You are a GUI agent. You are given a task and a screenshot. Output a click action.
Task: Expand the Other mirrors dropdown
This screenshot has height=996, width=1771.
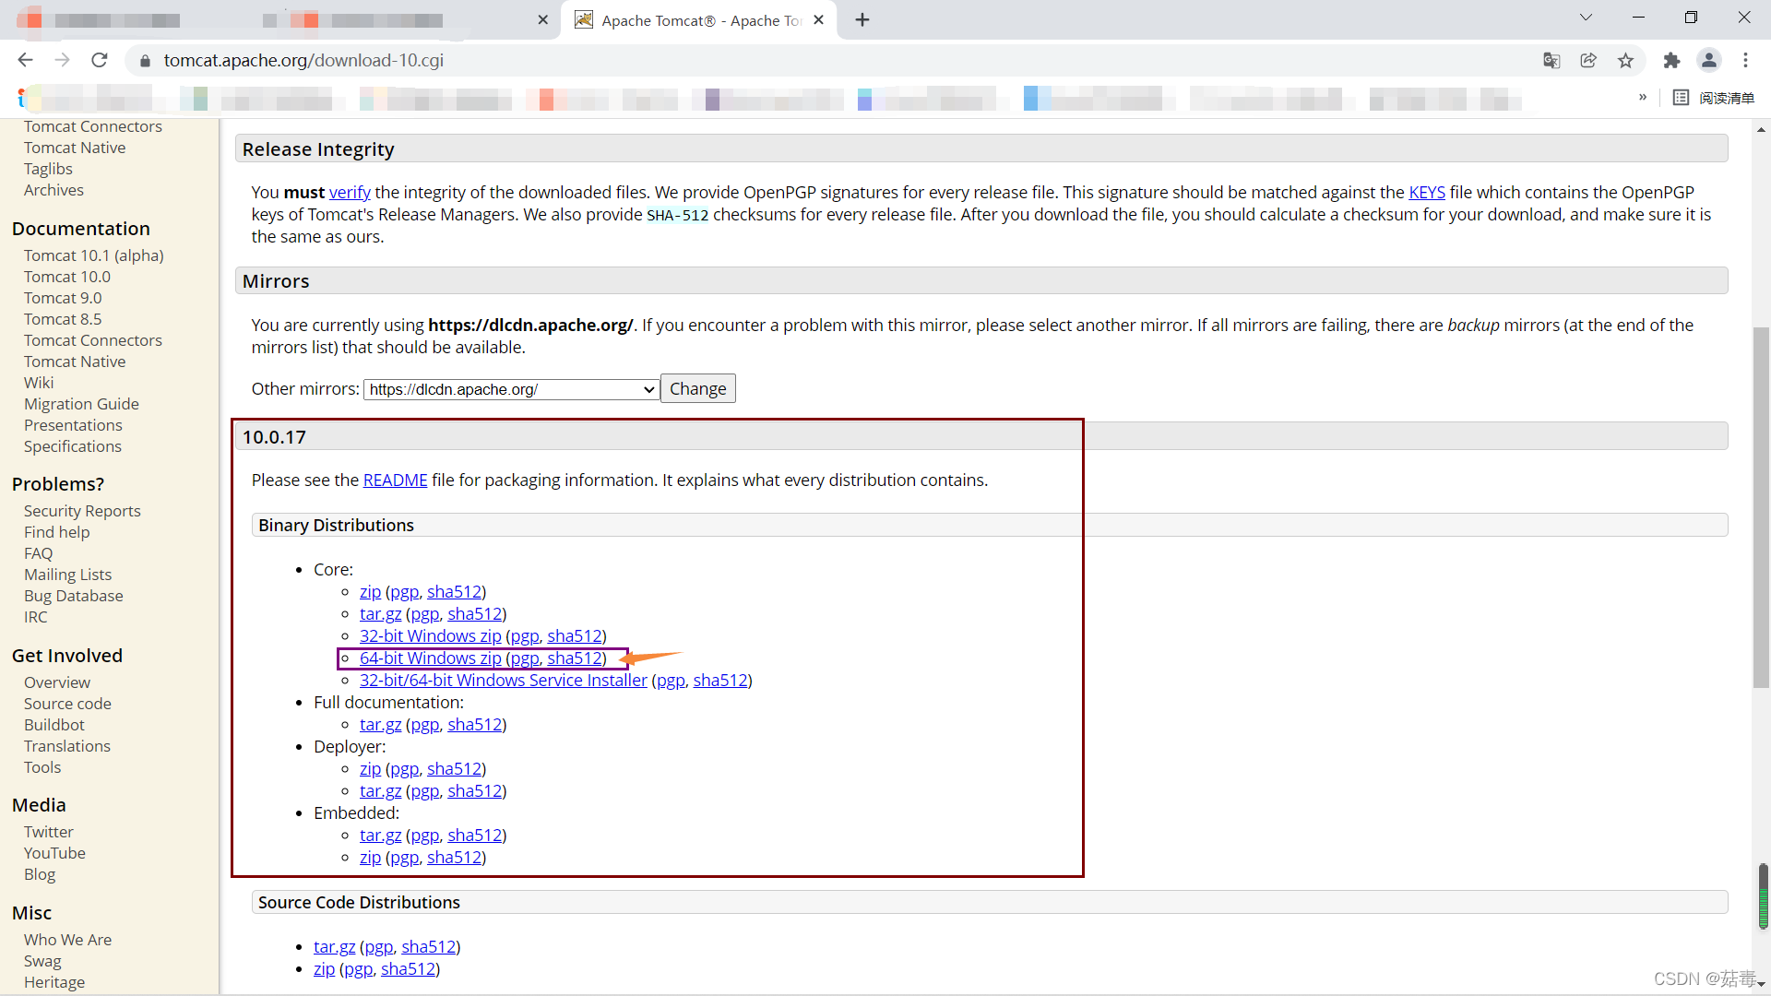[x=511, y=389]
